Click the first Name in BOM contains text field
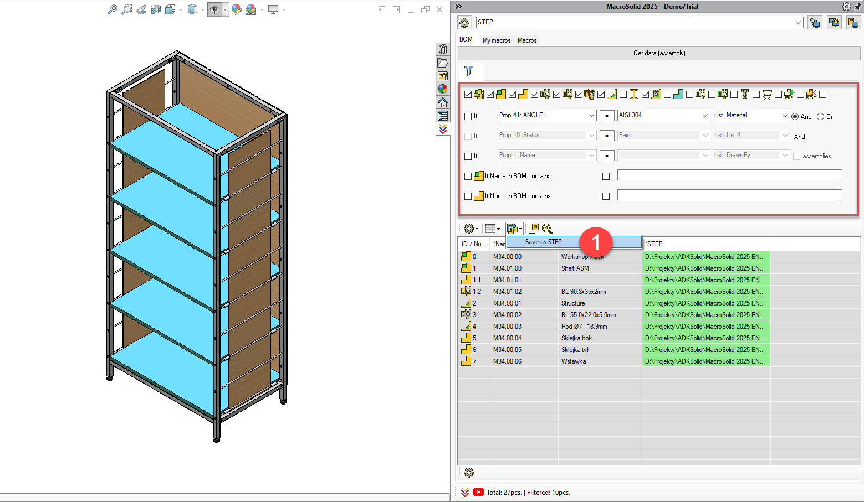864x502 pixels. 729,175
